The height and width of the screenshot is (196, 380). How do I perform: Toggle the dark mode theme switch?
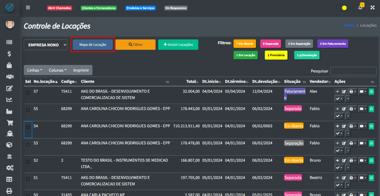343,8
